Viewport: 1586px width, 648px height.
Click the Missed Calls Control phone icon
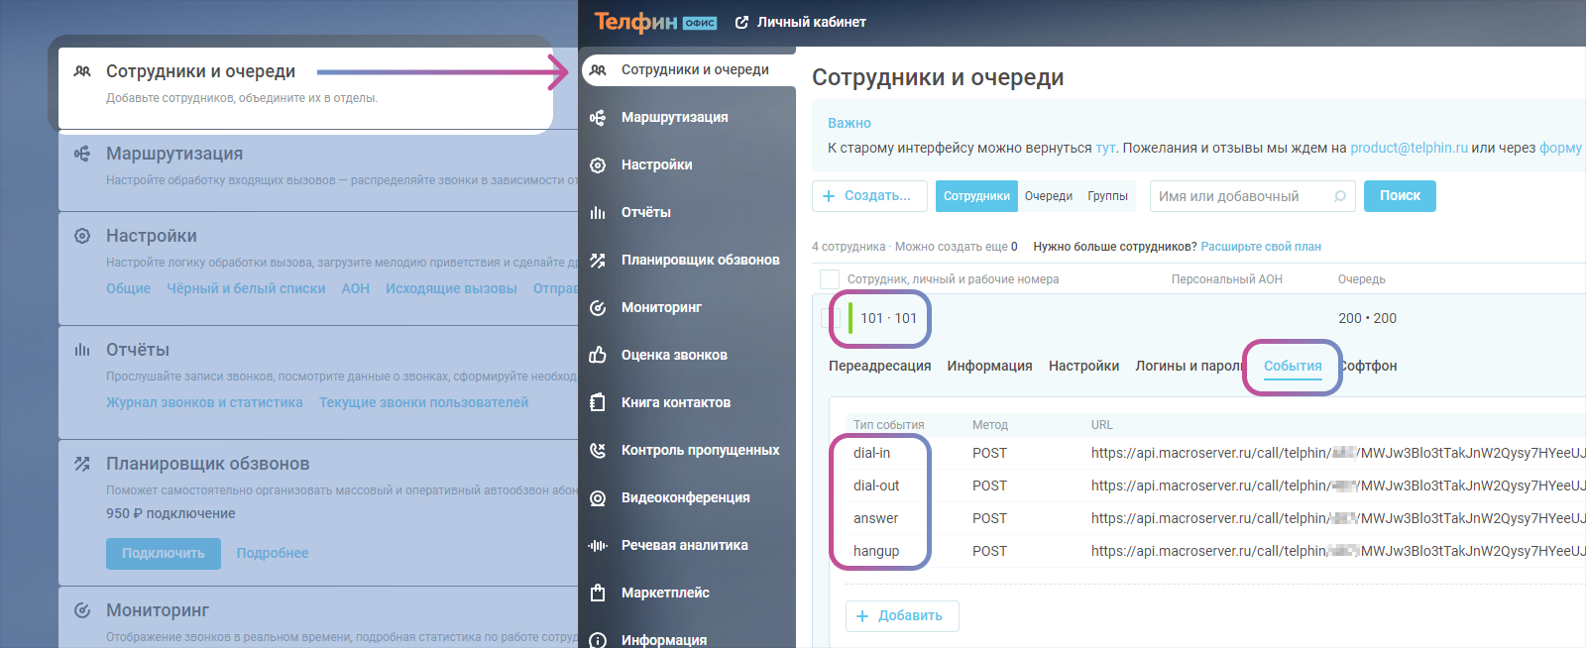[598, 451]
